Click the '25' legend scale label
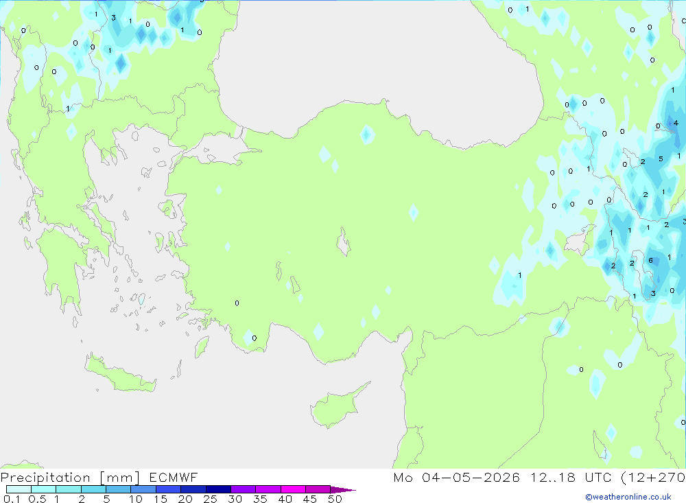This screenshot has width=686, height=503. coord(210,499)
